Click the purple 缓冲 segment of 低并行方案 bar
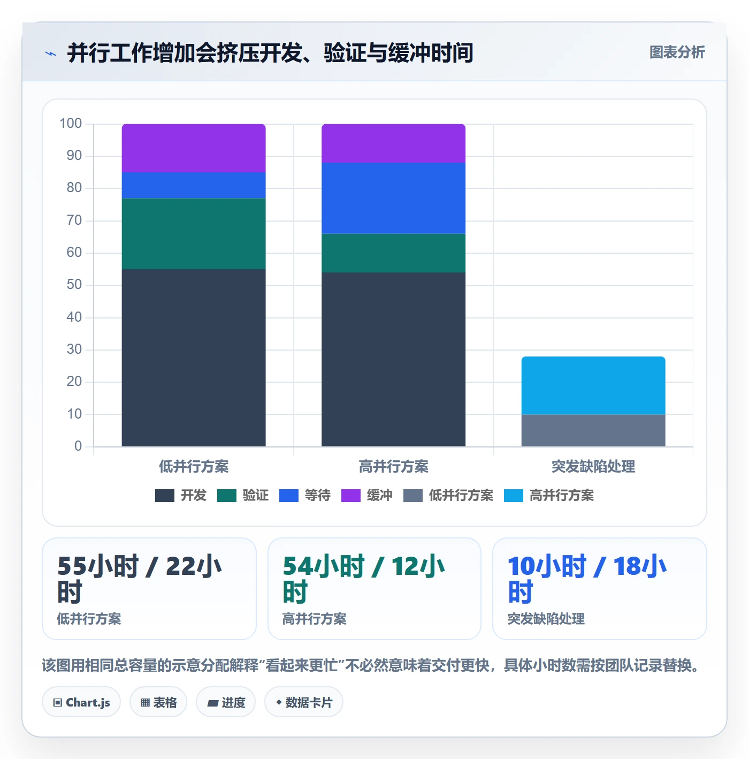The width and height of the screenshot is (749, 759). (x=194, y=148)
